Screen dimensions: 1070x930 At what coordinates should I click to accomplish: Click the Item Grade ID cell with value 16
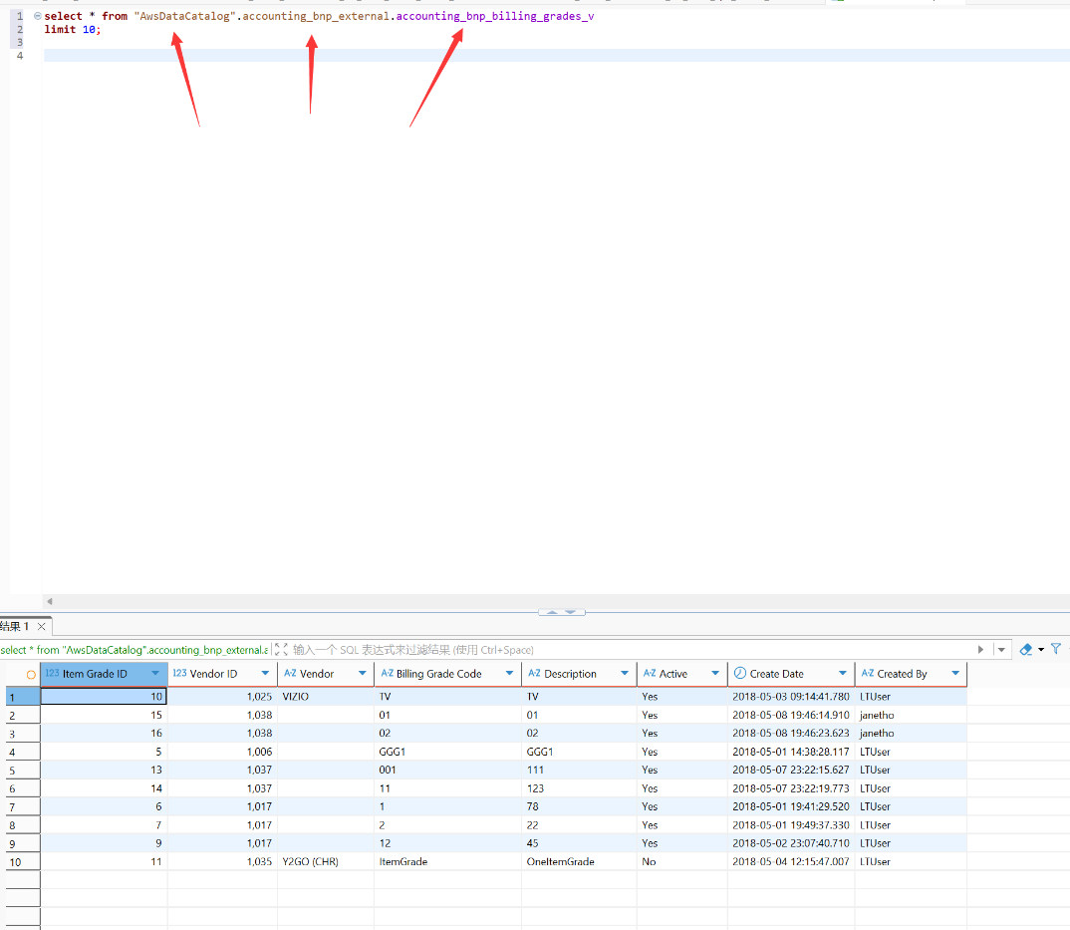[104, 734]
